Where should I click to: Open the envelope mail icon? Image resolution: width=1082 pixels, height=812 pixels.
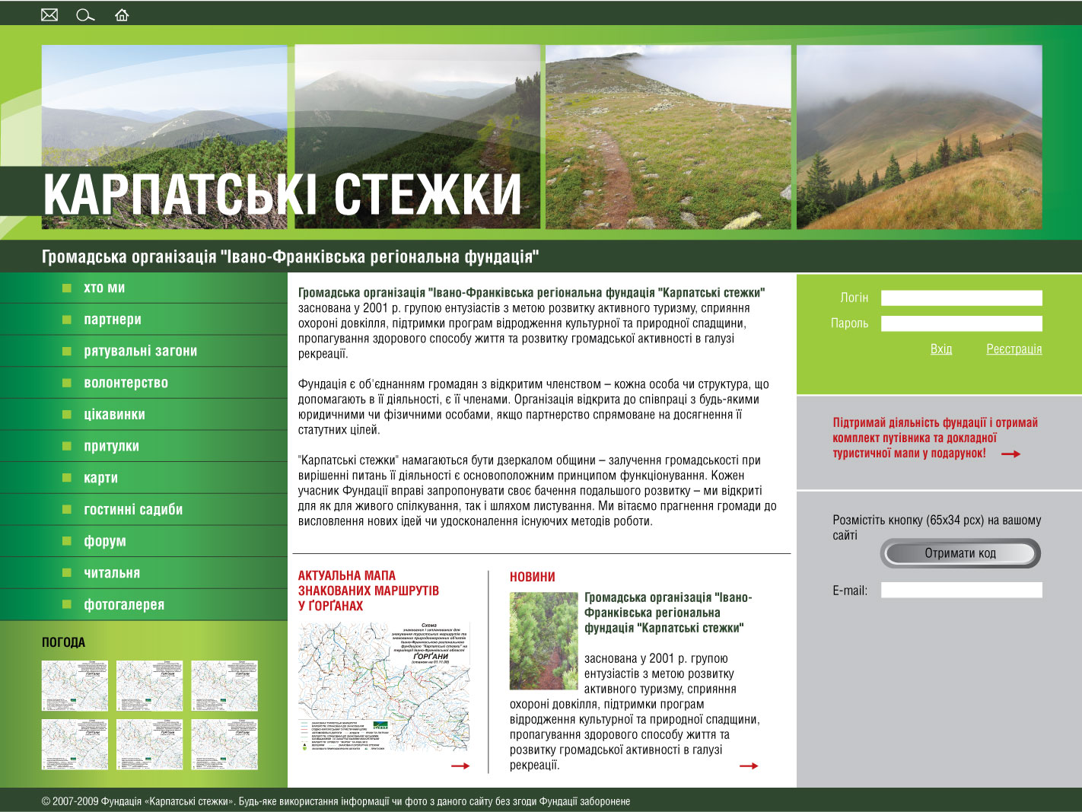[50, 14]
